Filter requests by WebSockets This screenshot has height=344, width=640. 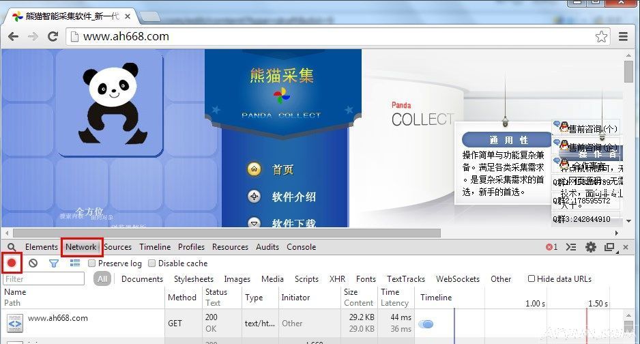coord(458,279)
